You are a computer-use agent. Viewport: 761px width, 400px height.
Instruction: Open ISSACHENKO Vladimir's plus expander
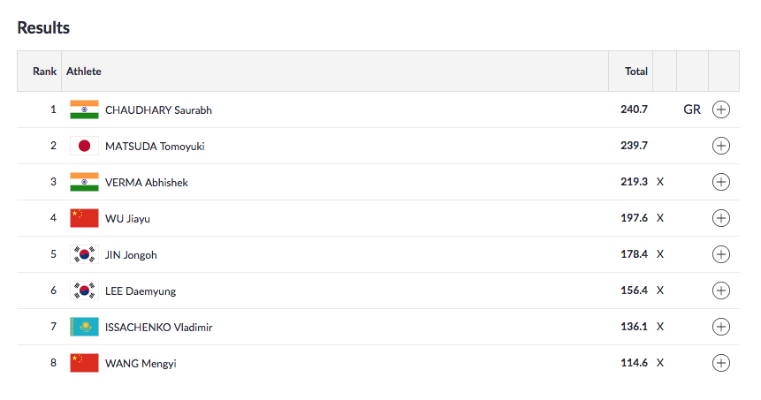[721, 327]
